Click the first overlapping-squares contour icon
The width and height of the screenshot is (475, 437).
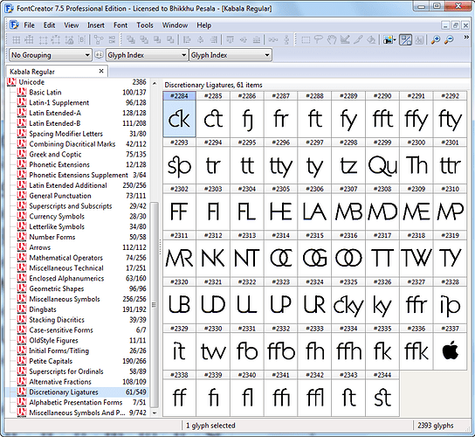131,39
